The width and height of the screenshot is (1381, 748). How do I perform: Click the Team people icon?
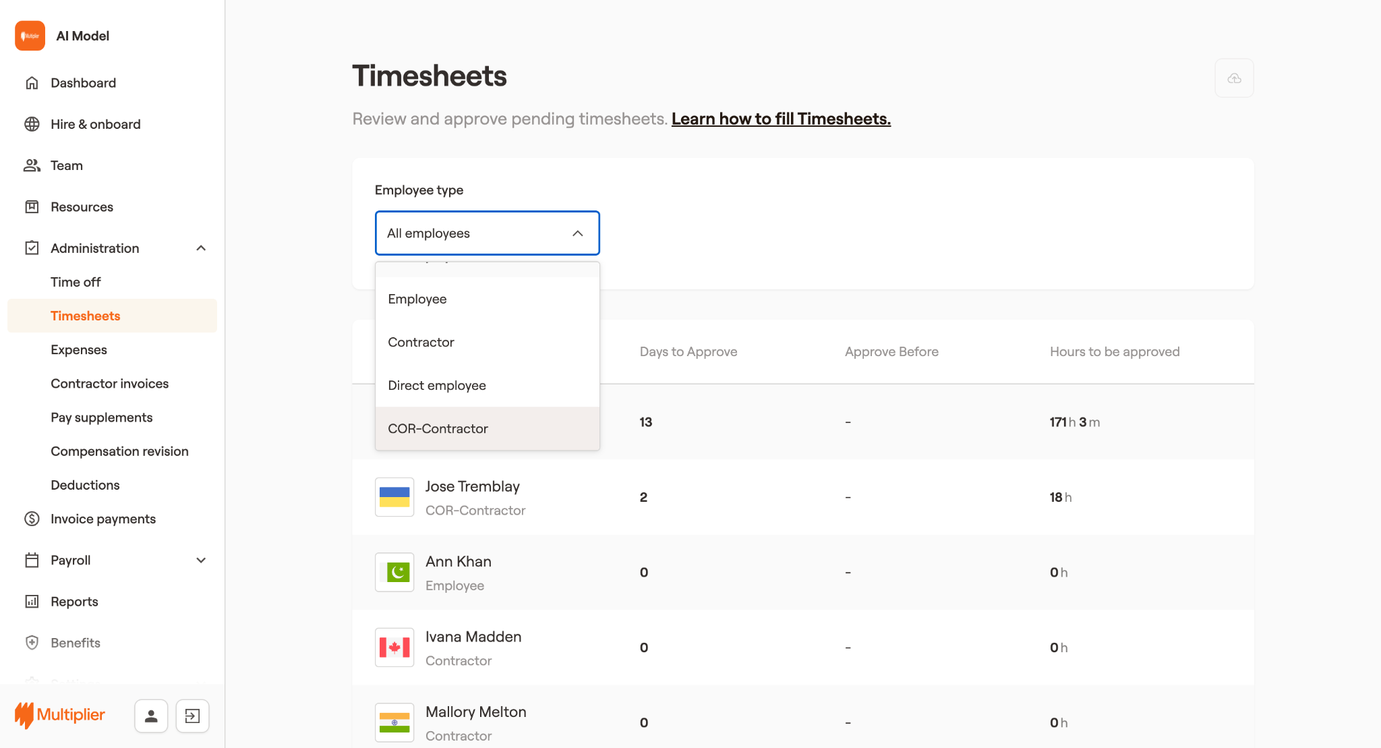click(32, 165)
